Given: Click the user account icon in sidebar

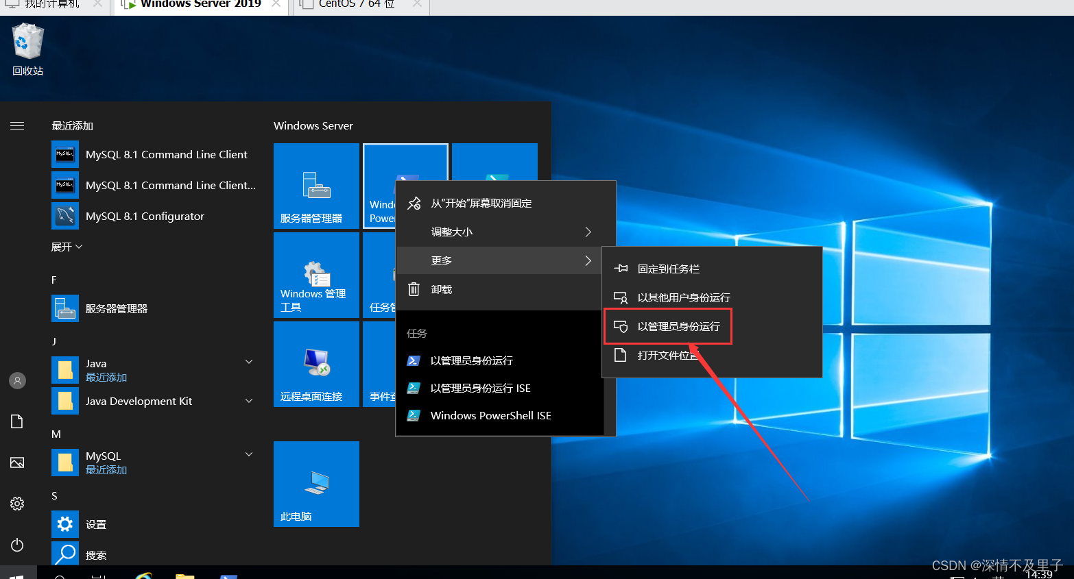Looking at the screenshot, I should coord(17,380).
